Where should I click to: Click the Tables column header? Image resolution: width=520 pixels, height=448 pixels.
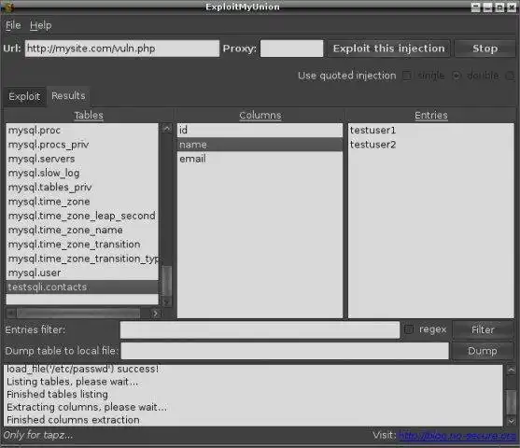[89, 115]
